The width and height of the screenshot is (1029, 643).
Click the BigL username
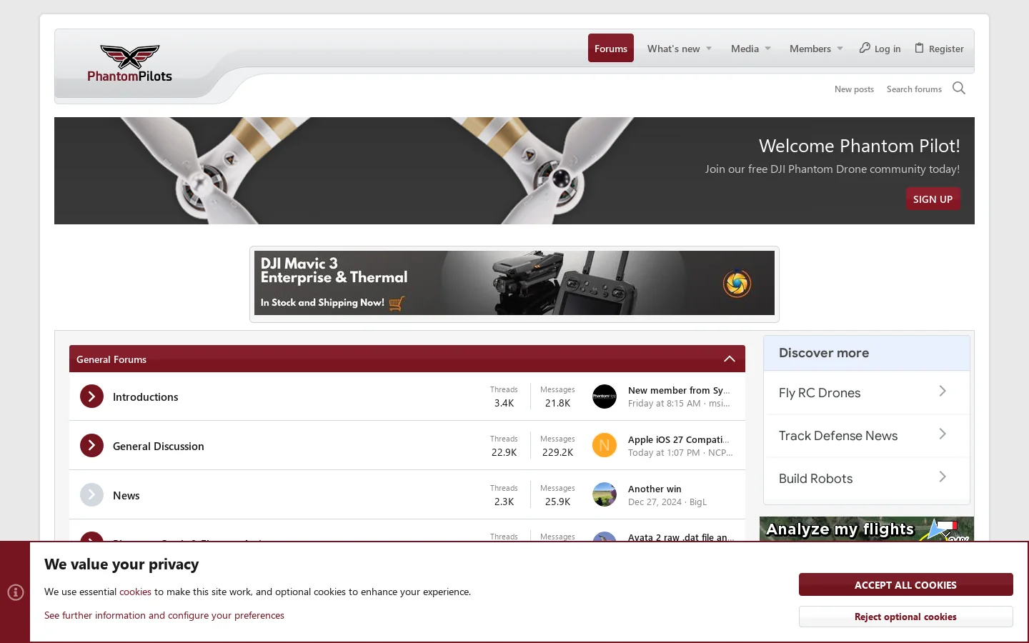tap(698, 502)
